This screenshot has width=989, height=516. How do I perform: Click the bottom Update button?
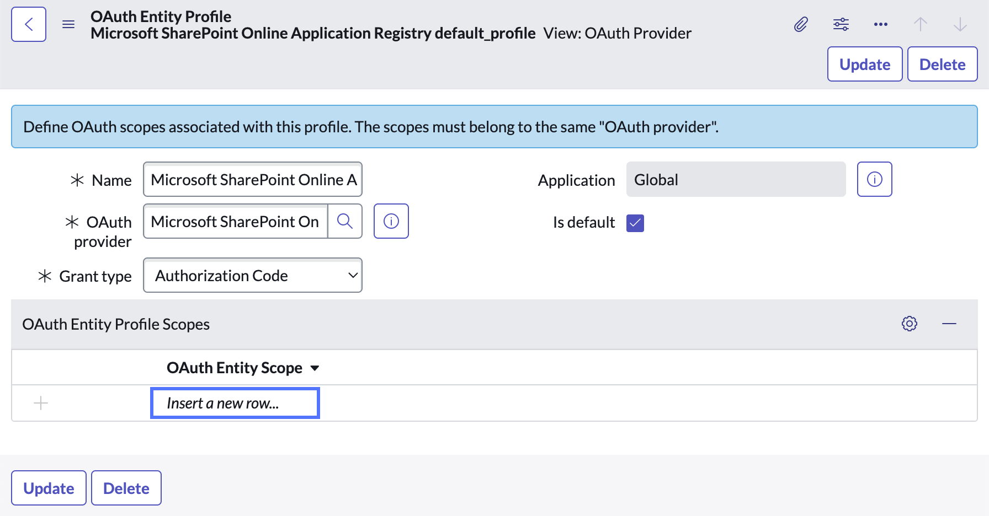coord(49,488)
